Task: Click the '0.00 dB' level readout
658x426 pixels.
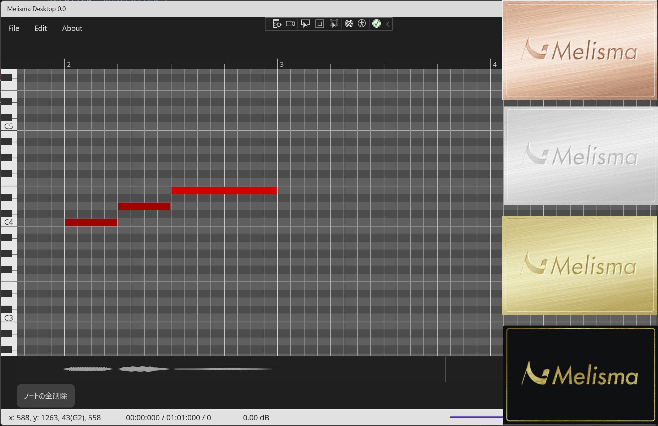Action: coord(256,418)
